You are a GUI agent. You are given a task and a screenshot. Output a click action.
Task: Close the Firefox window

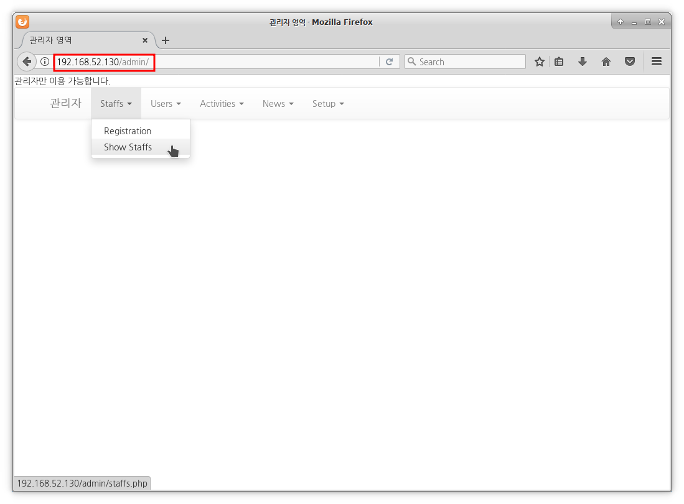point(662,22)
